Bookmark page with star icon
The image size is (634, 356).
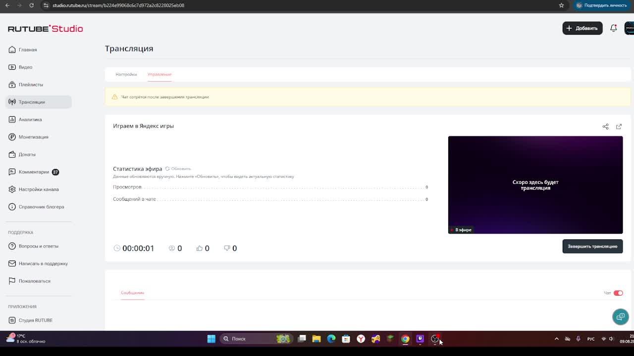point(561,5)
